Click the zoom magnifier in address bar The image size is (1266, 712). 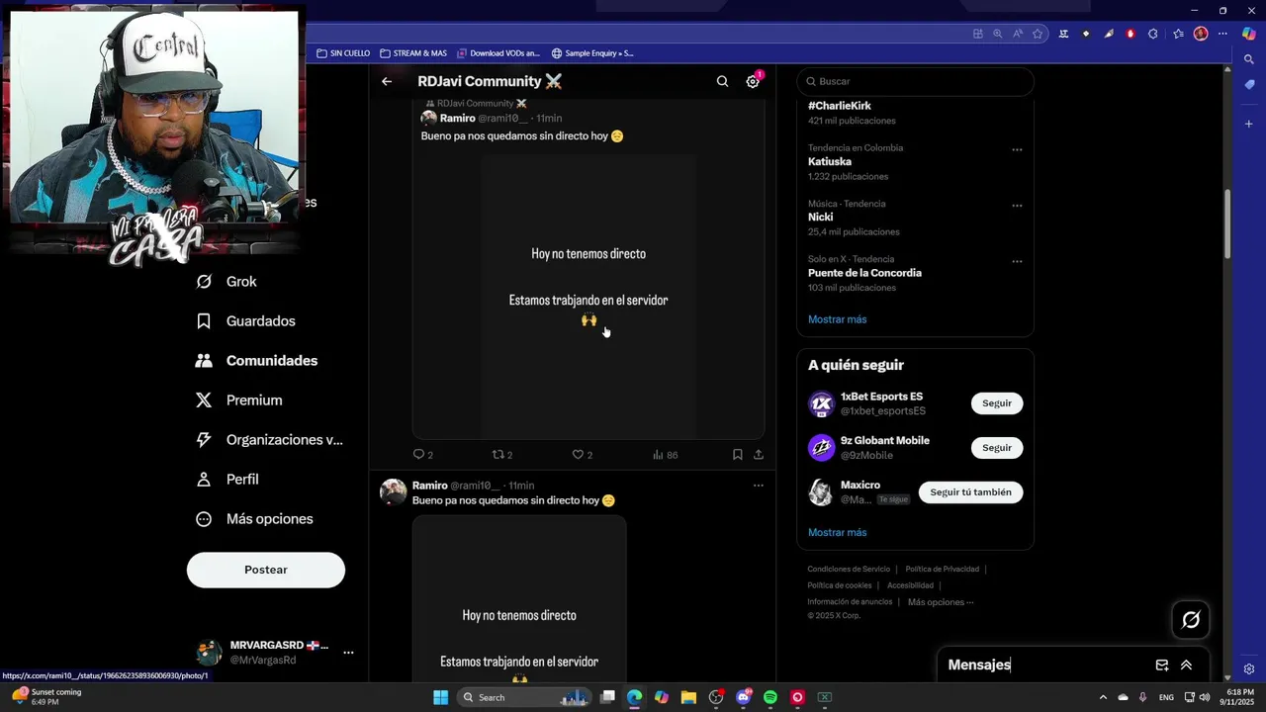(998, 34)
